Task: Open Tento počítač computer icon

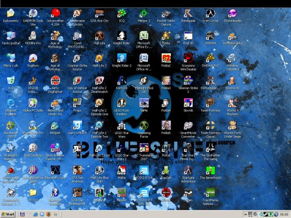Action: coord(11,36)
